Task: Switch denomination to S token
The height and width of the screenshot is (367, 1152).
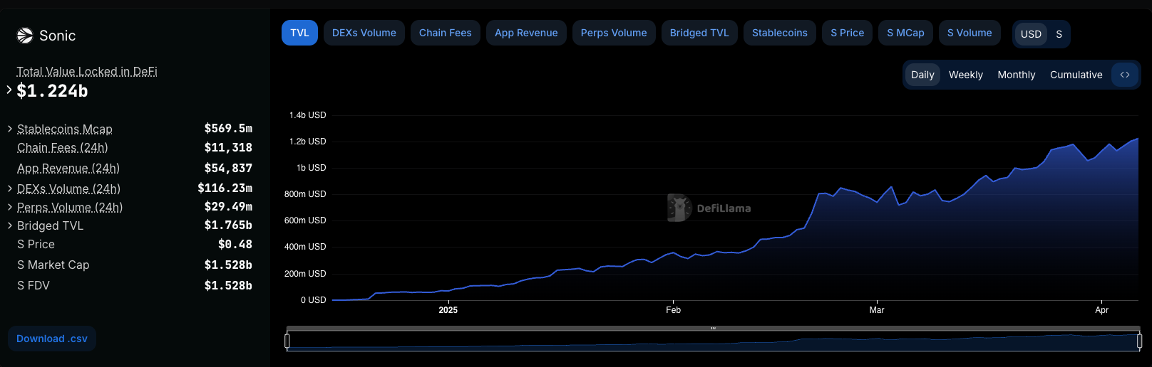Action: click(1059, 34)
